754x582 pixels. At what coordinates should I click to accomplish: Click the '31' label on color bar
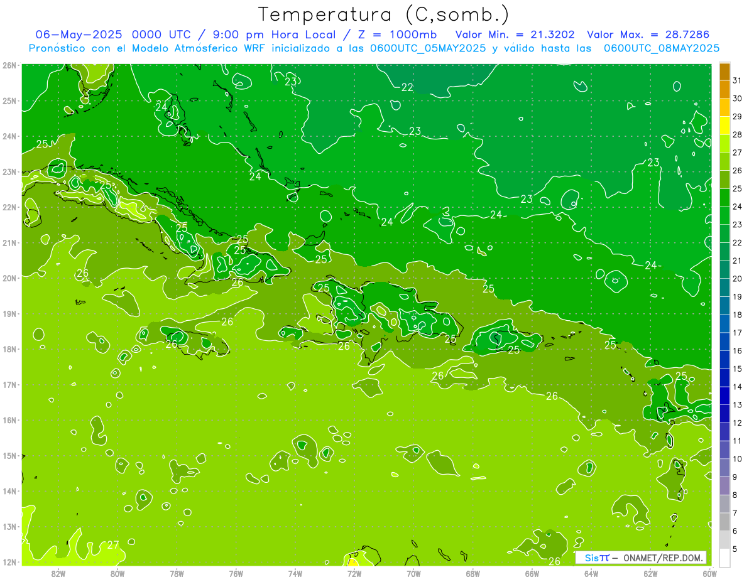pos(737,80)
